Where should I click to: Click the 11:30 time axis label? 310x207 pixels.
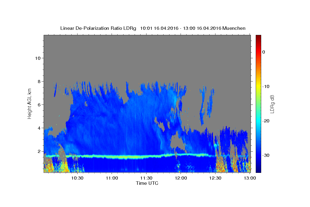point(146,178)
